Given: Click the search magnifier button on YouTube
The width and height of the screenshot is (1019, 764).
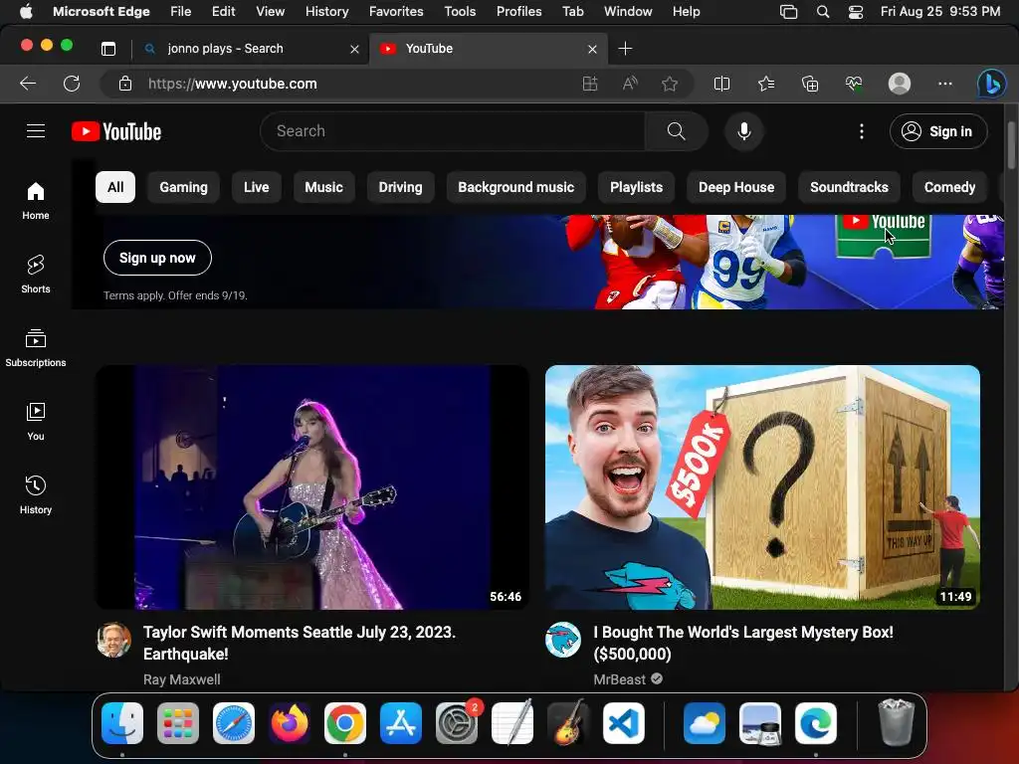Looking at the screenshot, I should pos(676,131).
